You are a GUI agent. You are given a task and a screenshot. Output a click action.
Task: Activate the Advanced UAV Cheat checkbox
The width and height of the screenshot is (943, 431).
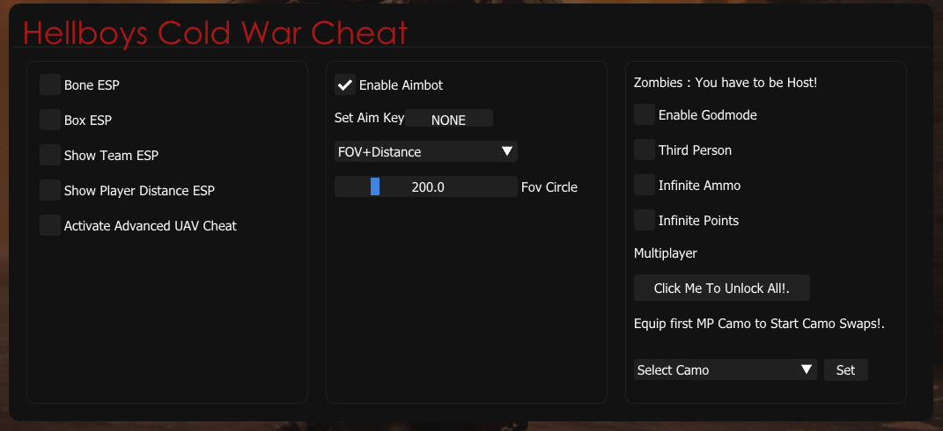[50, 225]
